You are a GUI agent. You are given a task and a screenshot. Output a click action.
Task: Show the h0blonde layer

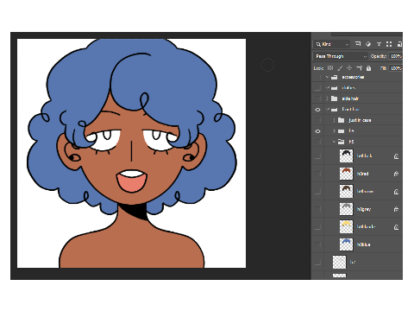point(317,226)
